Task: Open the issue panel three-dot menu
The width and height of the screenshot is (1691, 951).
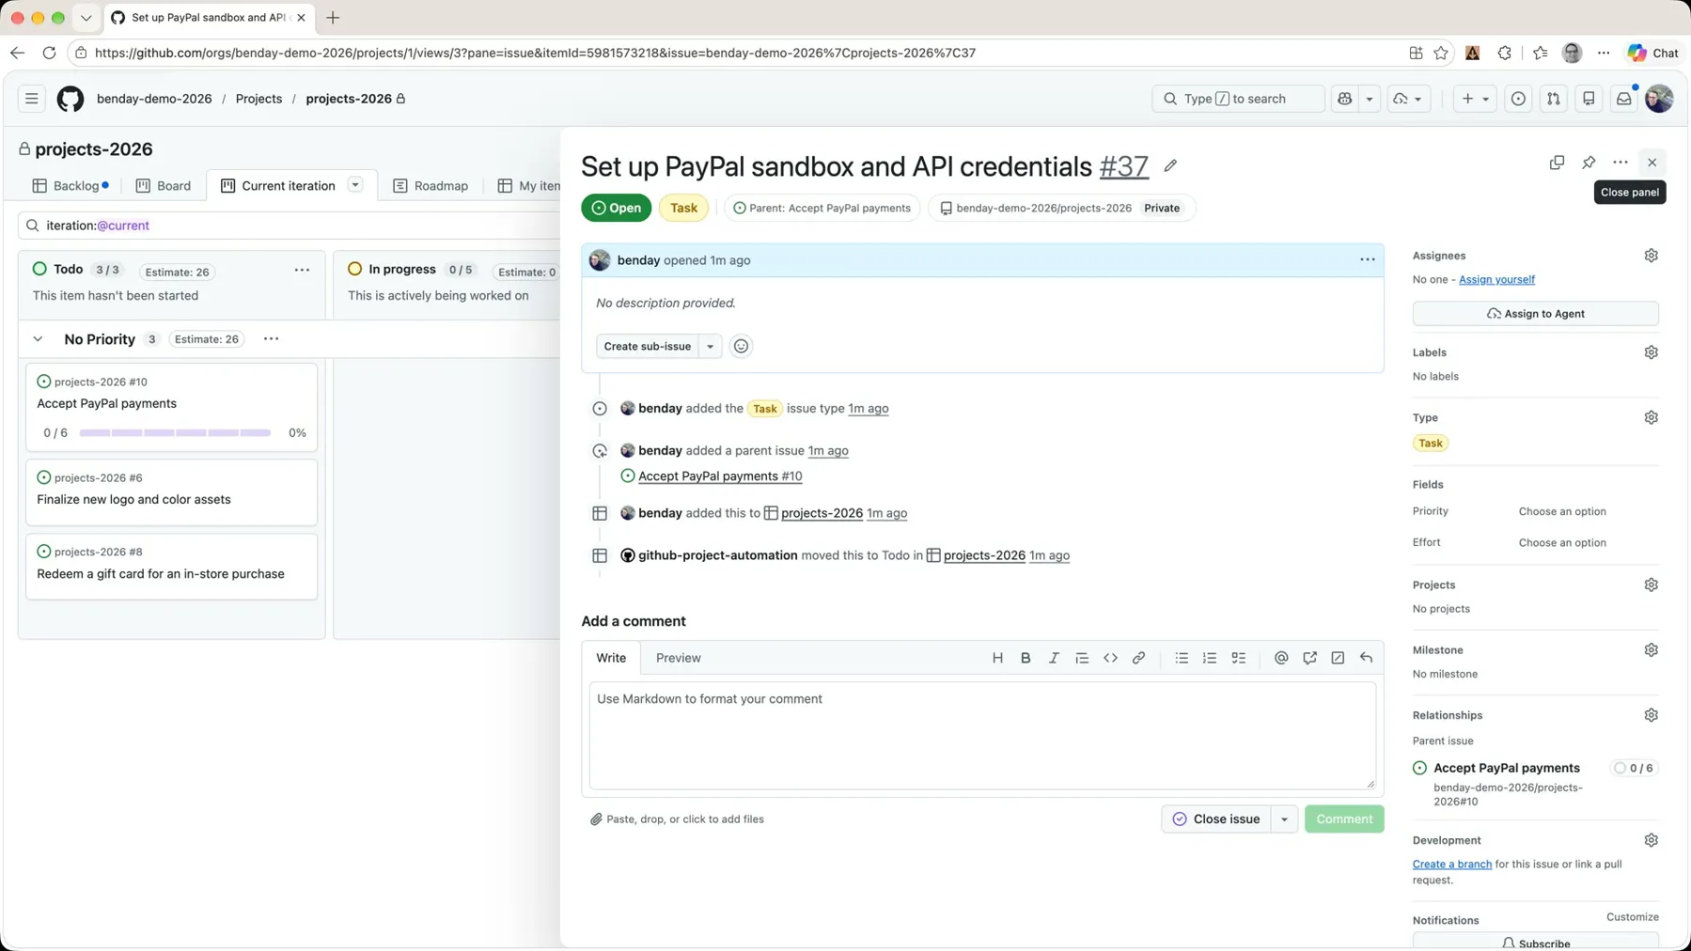Action: click(1621, 163)
